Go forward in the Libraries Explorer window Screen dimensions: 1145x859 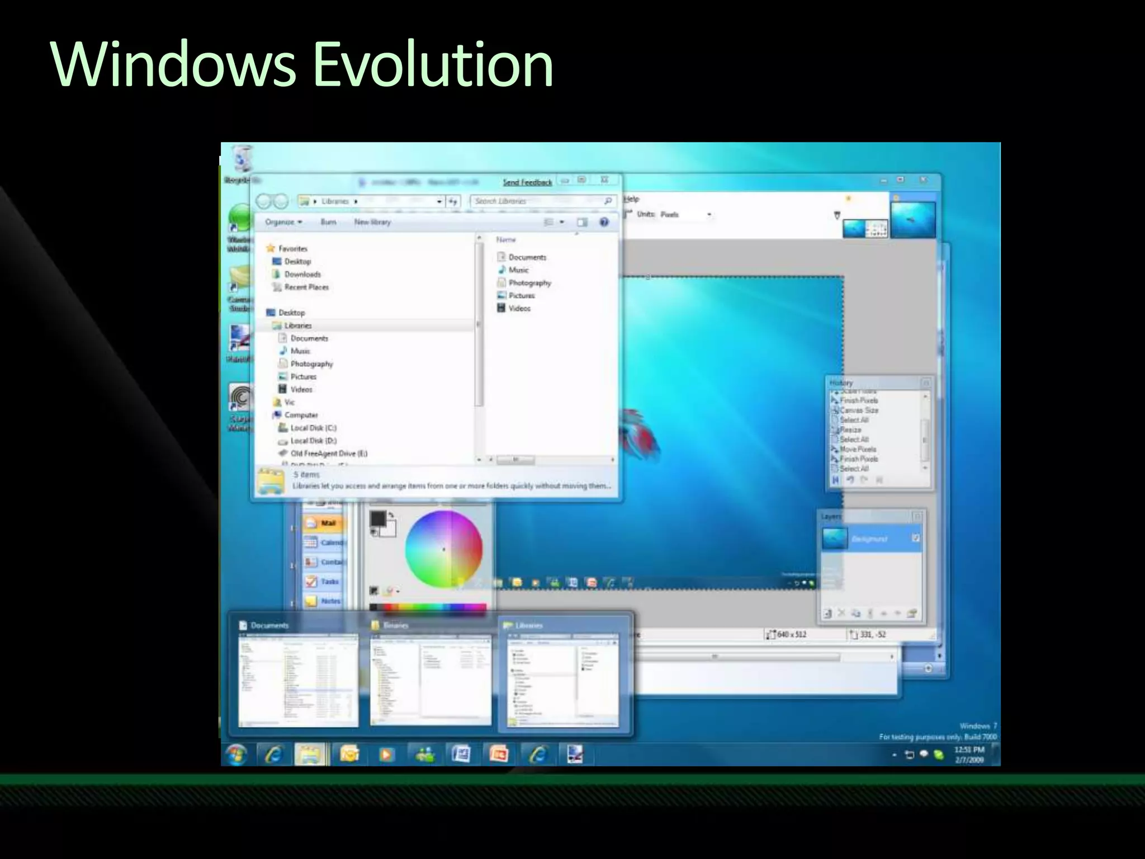281,201
